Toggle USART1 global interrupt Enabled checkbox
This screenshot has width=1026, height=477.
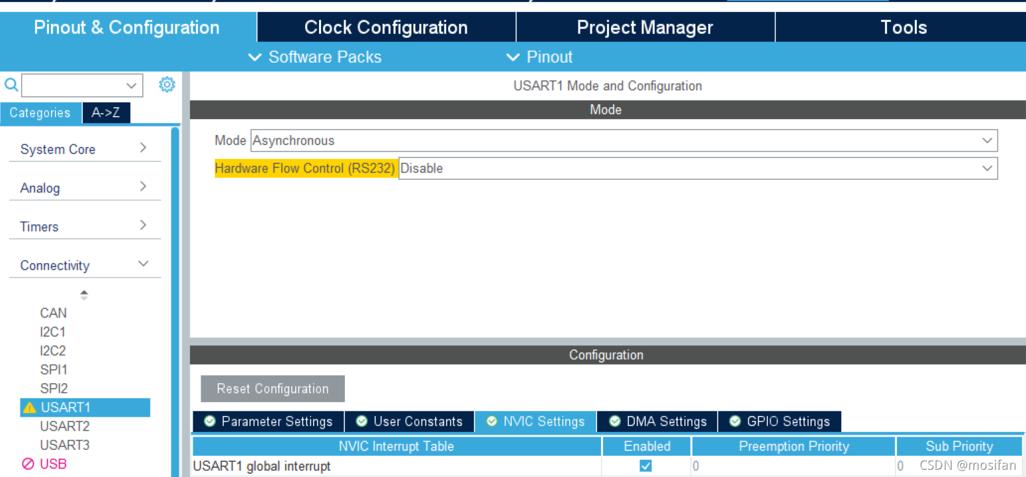pos(645,466)
